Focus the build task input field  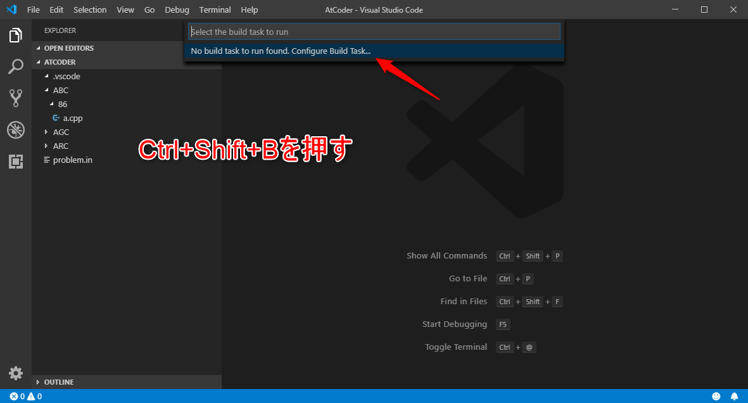pos(374,32)
